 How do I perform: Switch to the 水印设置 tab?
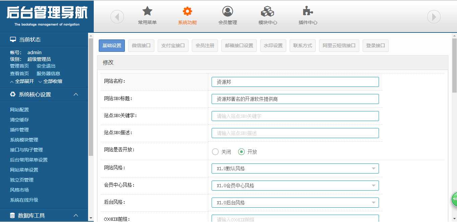273,45
